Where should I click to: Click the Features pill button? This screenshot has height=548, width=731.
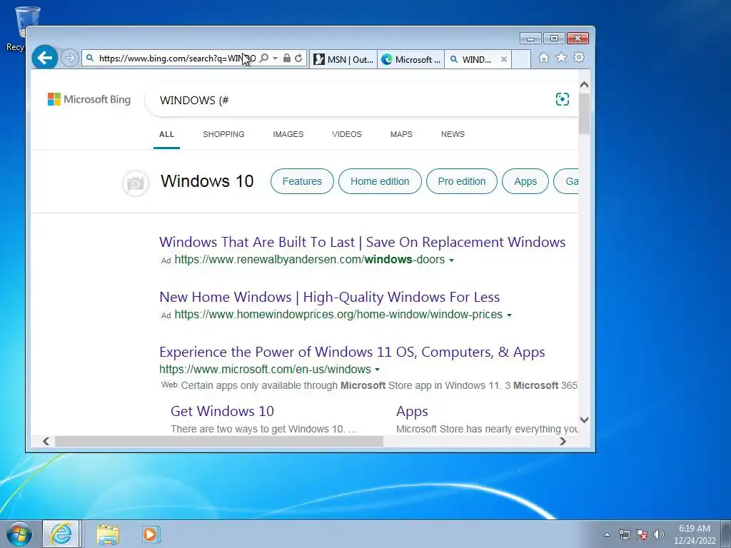pyautogui.click(x=302, y=181)
